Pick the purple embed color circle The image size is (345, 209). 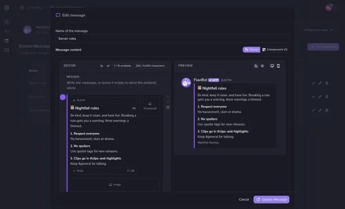click(63, 97)
